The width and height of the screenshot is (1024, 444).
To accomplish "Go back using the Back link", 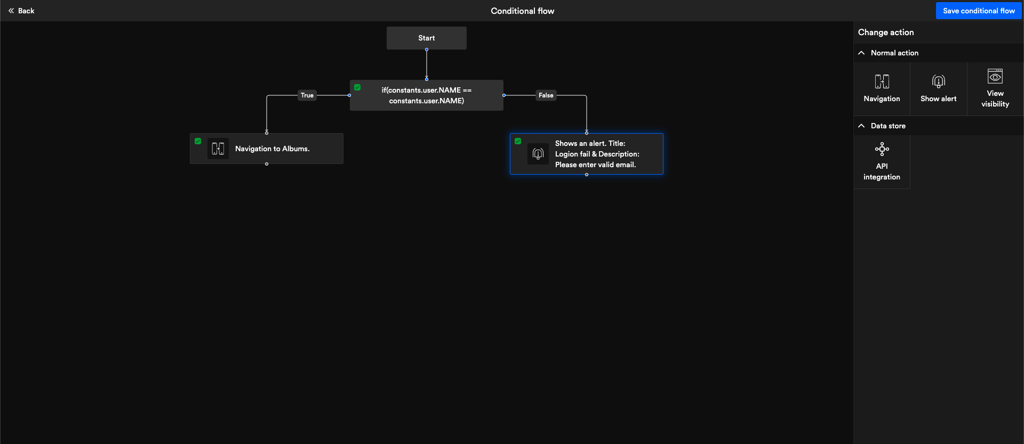I will pos(26,11).
